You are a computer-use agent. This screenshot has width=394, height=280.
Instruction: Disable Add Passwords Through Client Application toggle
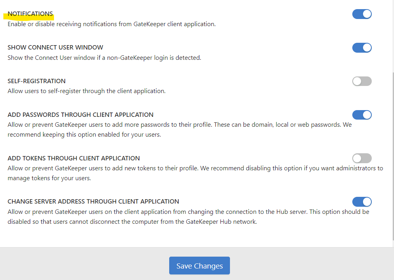coord(361,114)
